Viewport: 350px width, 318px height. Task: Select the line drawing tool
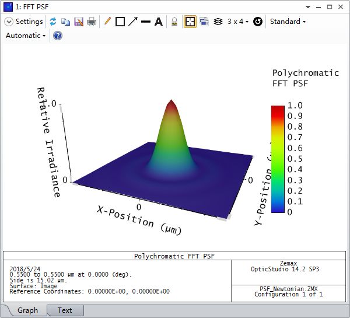(146, 22)
